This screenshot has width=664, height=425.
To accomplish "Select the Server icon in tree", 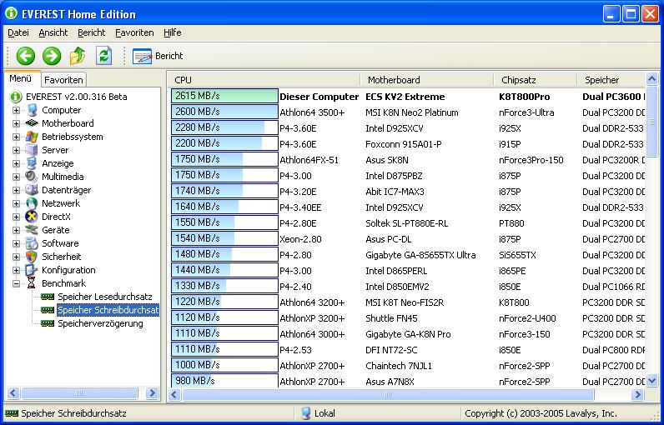I will pos(32,150).
